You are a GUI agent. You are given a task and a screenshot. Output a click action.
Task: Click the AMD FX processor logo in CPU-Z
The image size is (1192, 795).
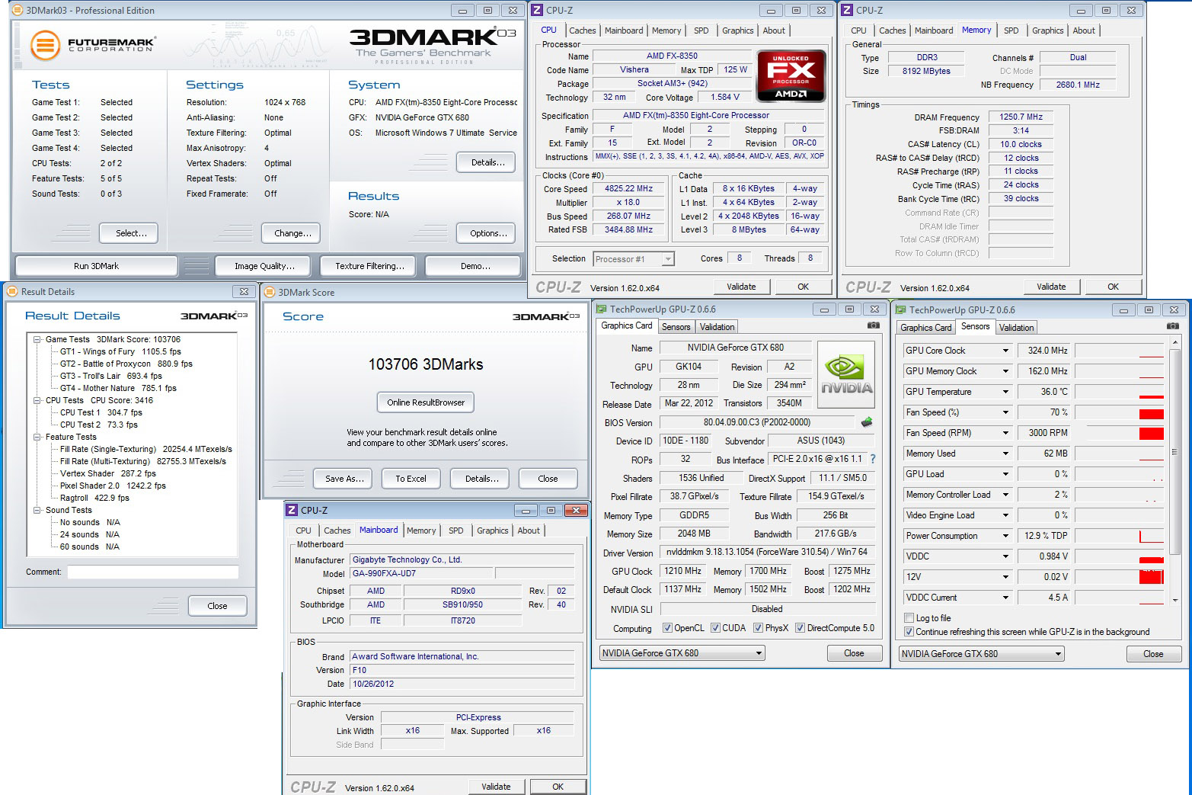[791, 76]
